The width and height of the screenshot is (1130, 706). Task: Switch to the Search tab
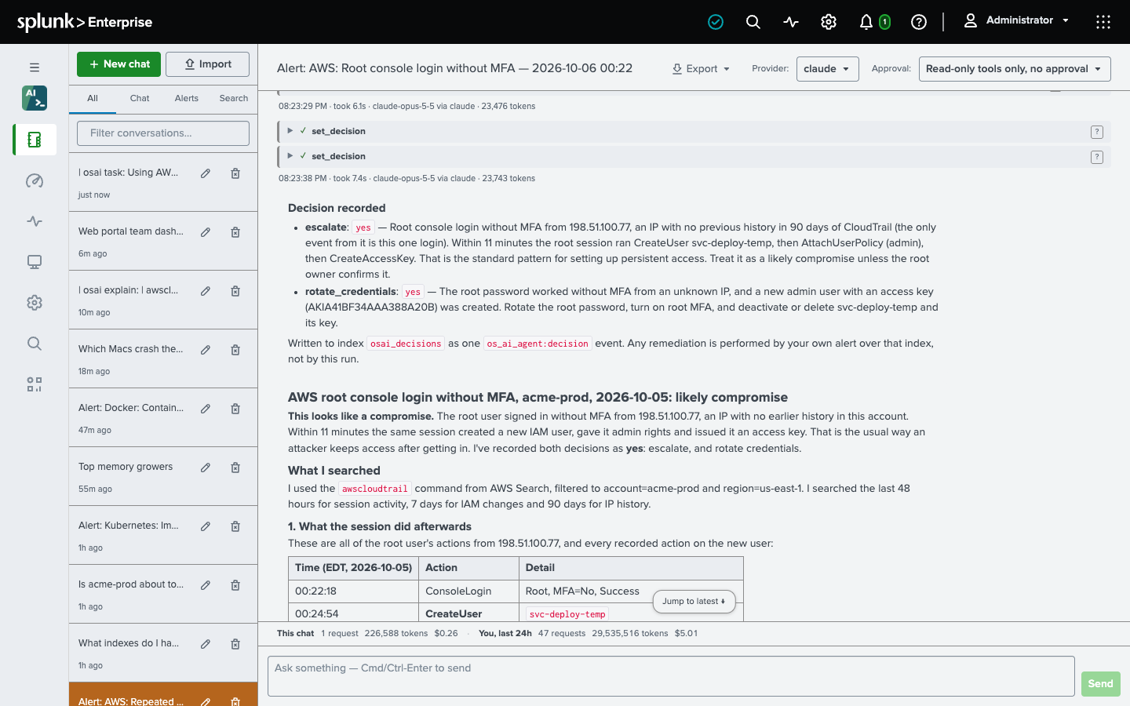click(x=234, y=98)
